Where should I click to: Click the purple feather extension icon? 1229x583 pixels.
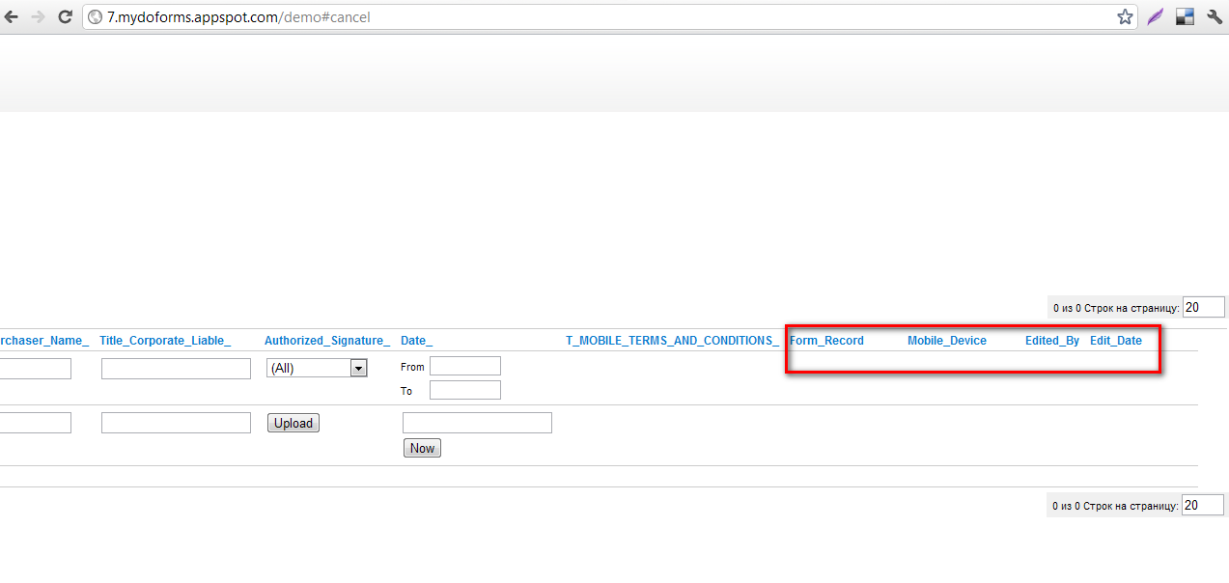(x=1155, y=17)
